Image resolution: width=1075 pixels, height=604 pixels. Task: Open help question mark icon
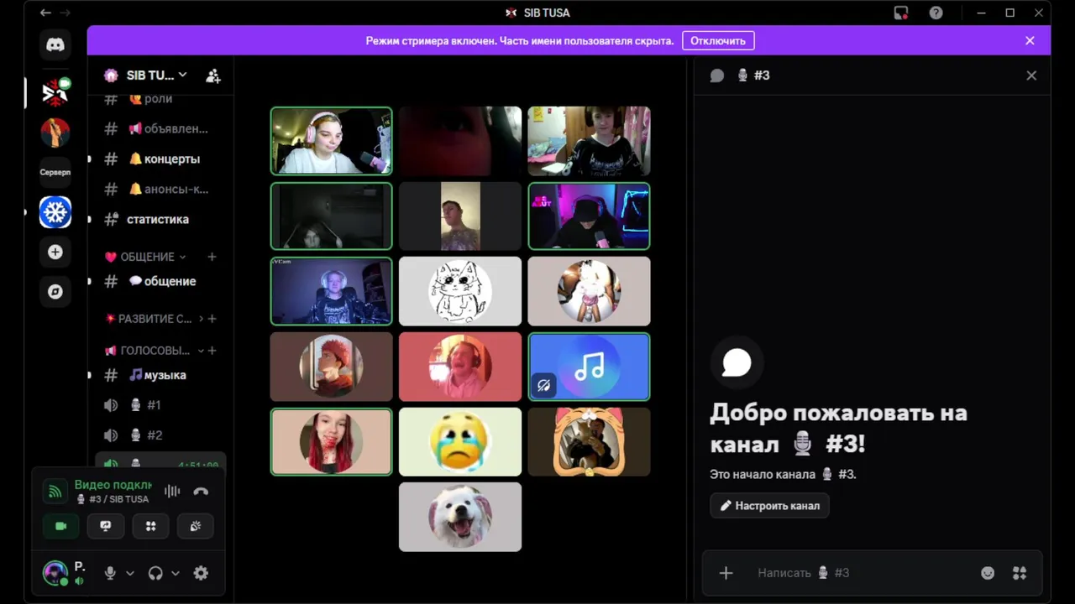936,13
